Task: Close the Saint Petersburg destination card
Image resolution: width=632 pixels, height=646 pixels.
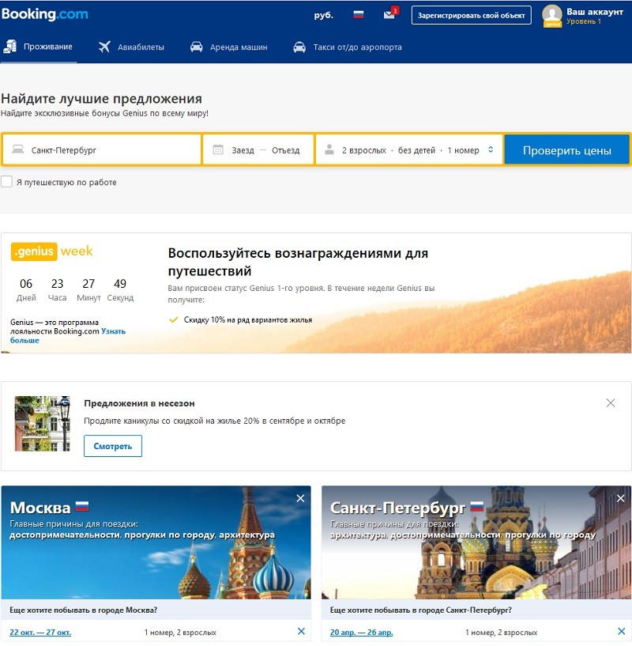Action: click(620, 498)
